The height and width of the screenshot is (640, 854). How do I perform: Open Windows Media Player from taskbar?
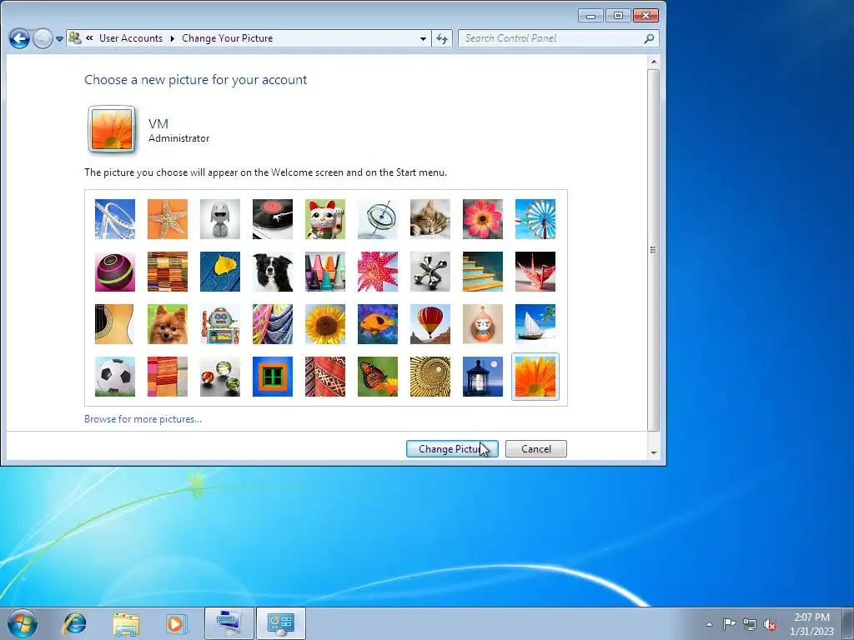coord(176,623)
